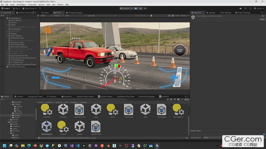The image size is (266, 149).
Task: Open the Default play mode dropdown
Action: [x=126, y=8]
